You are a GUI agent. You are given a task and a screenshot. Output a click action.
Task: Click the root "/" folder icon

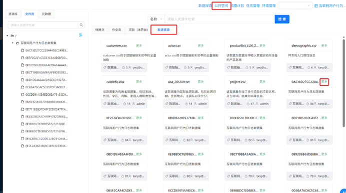tap(12, 35)
